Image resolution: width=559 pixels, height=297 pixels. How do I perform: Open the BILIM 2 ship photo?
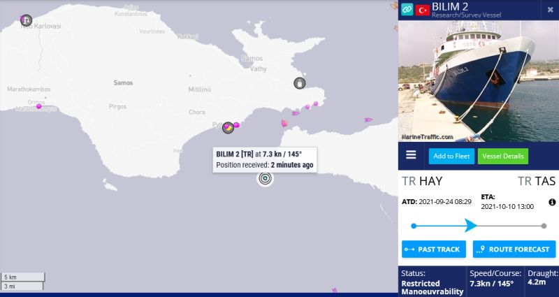[479, 81]
